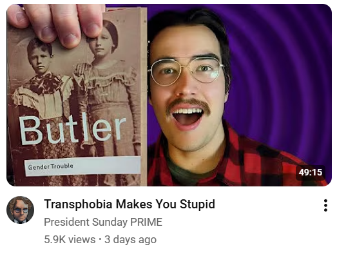
Task: Click the Butler book cover in thumbnail
Action: click(77, 97)
